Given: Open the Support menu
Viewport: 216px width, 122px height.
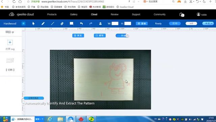Looking at the screenshot, I should point(136,14).
